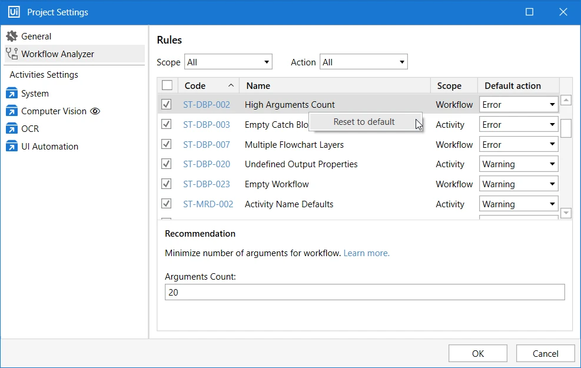Image resolution: width=581 pixels, height=368 pixels.
Task: Click the UiPath logo in title bar
Action: pyautogui.click(x=14, y=12)
